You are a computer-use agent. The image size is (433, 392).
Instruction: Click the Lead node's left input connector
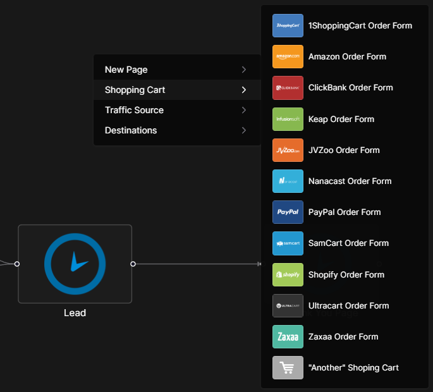(x=17, y=264)
